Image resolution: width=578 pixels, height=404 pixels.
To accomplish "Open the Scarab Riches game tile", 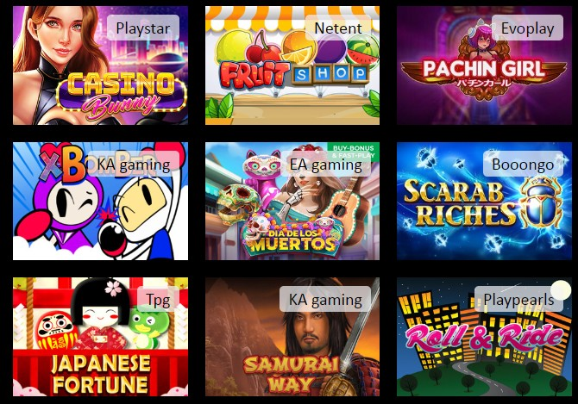I will point(484,201).
